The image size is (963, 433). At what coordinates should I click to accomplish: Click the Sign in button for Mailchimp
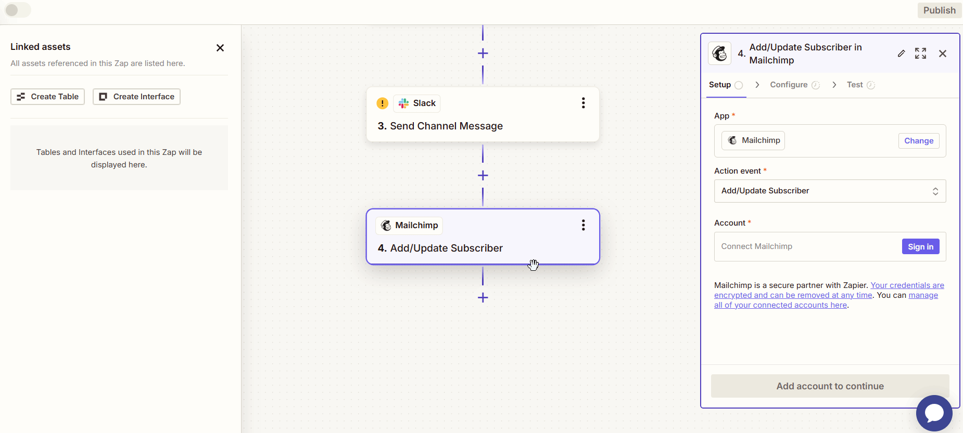920,247
